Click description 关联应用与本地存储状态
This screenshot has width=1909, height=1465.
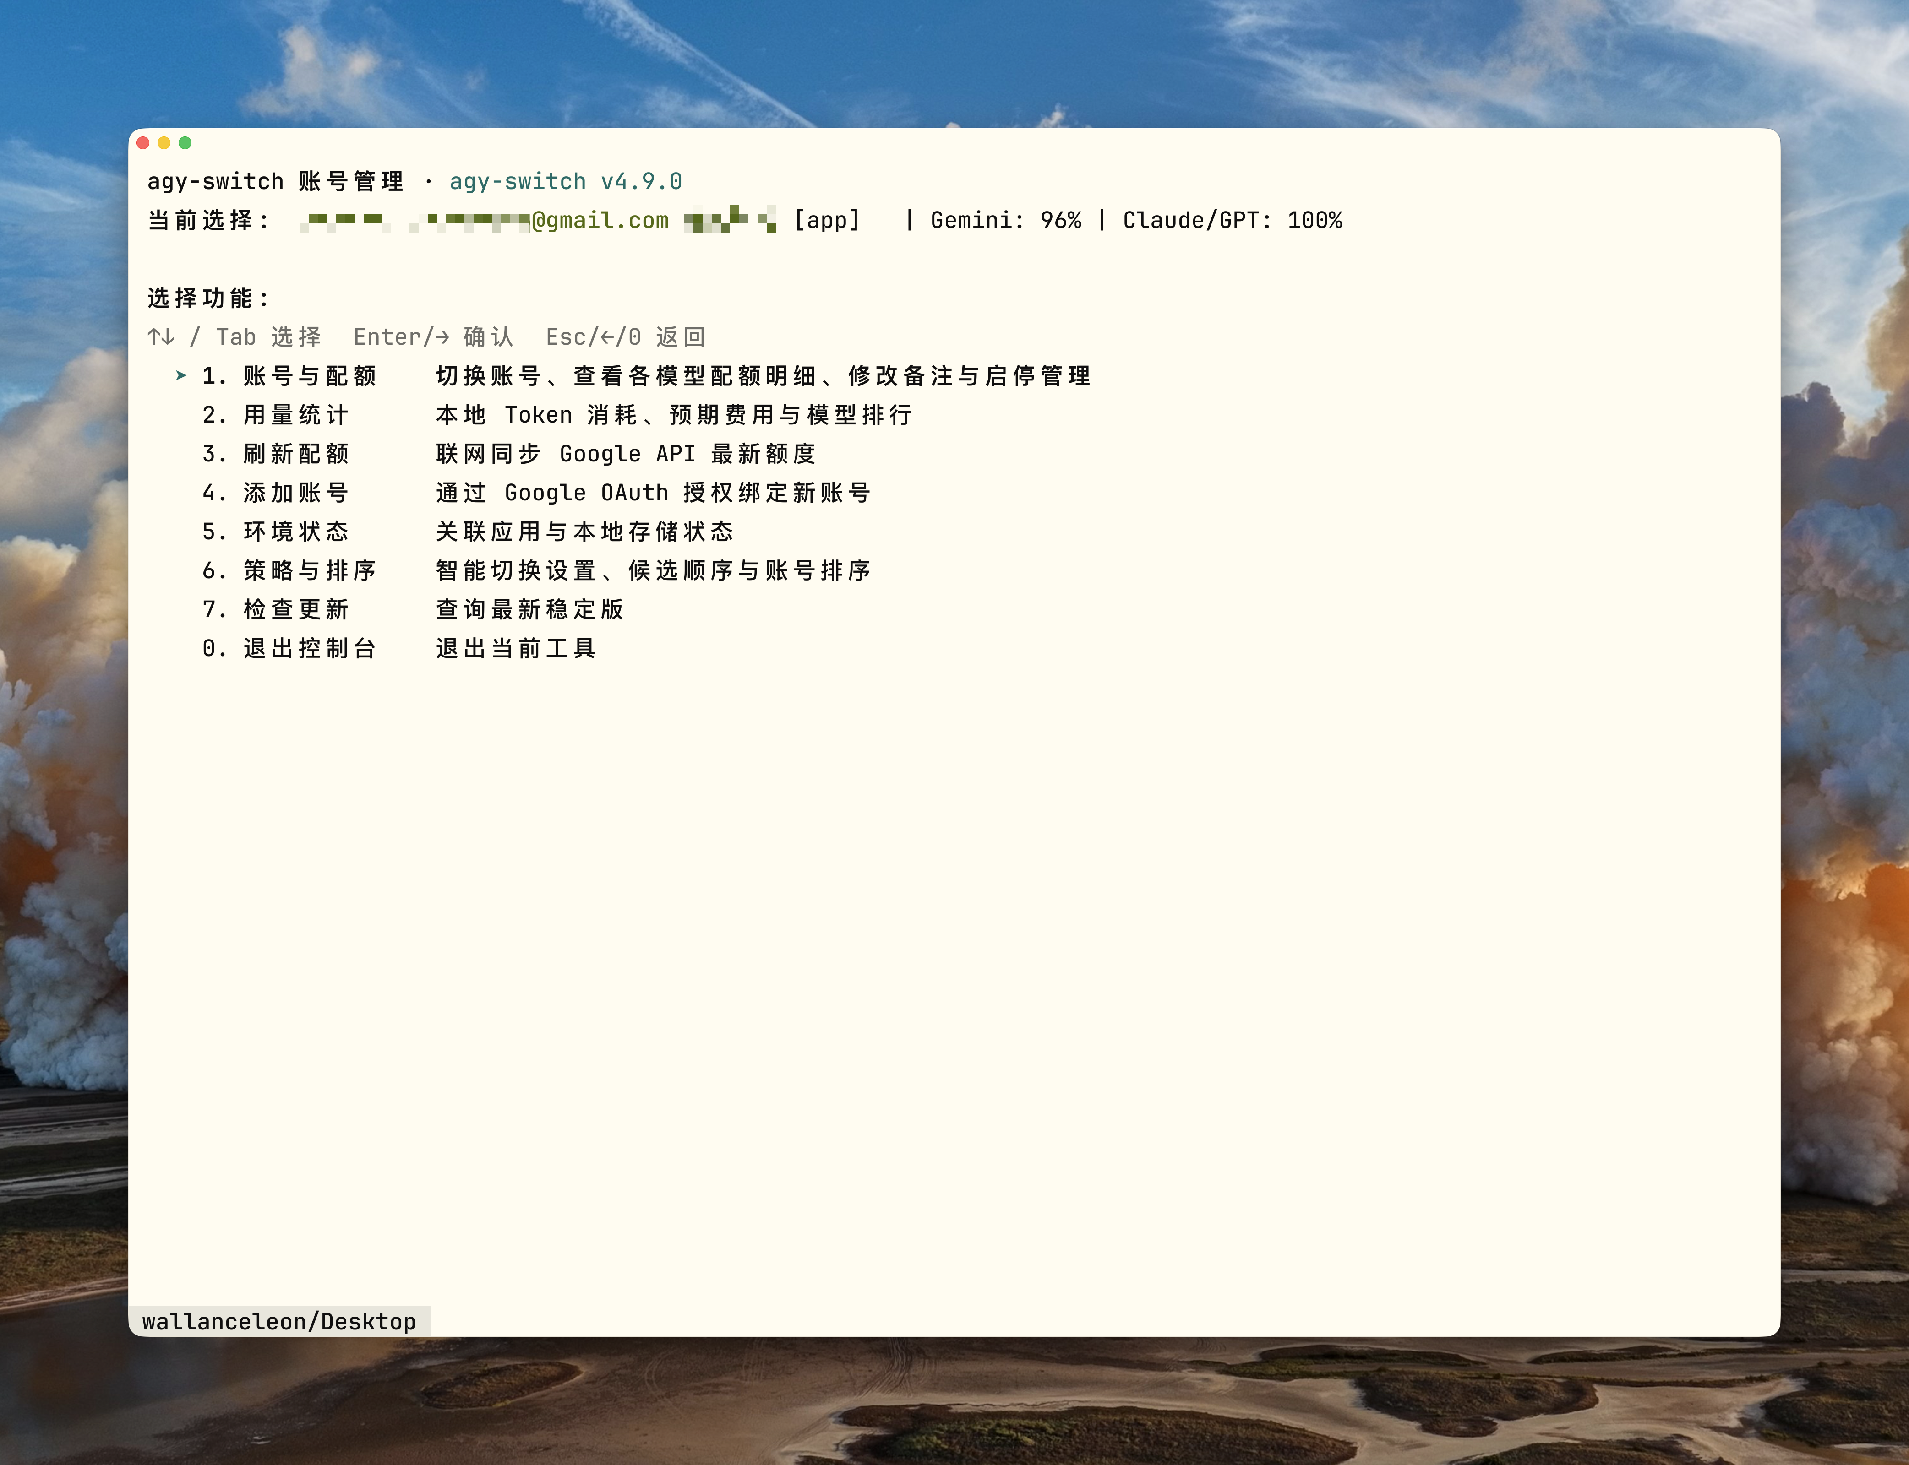point(584,531)
